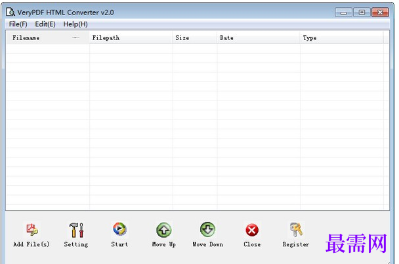The image size is (399, 264).
Task: Open the Register keys icon
Action: (x=296, y=229)
